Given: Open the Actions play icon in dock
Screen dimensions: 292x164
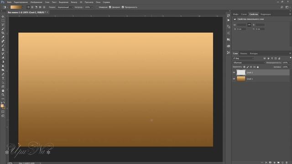Looking at the screenshot, I should 229,20.
